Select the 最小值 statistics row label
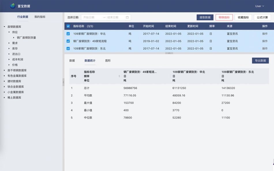This screenshot has height=171, width=274. tap(88, 110)
